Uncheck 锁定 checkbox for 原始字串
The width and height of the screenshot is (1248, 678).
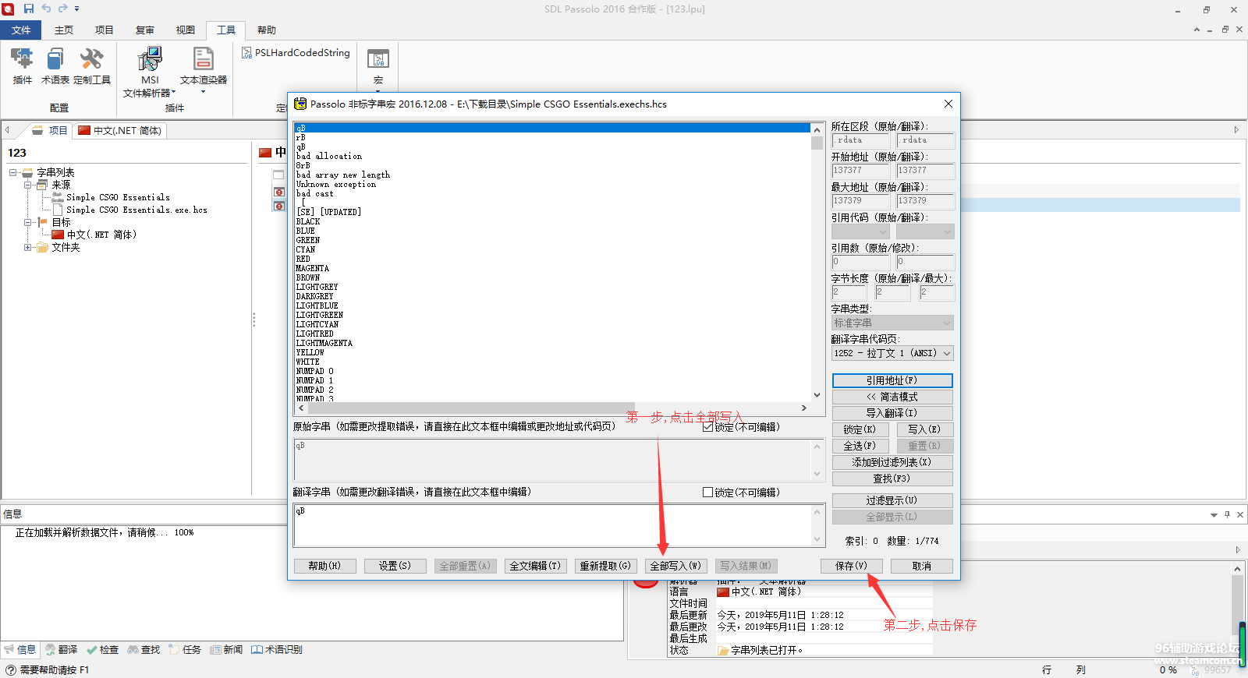coord(707,427)
